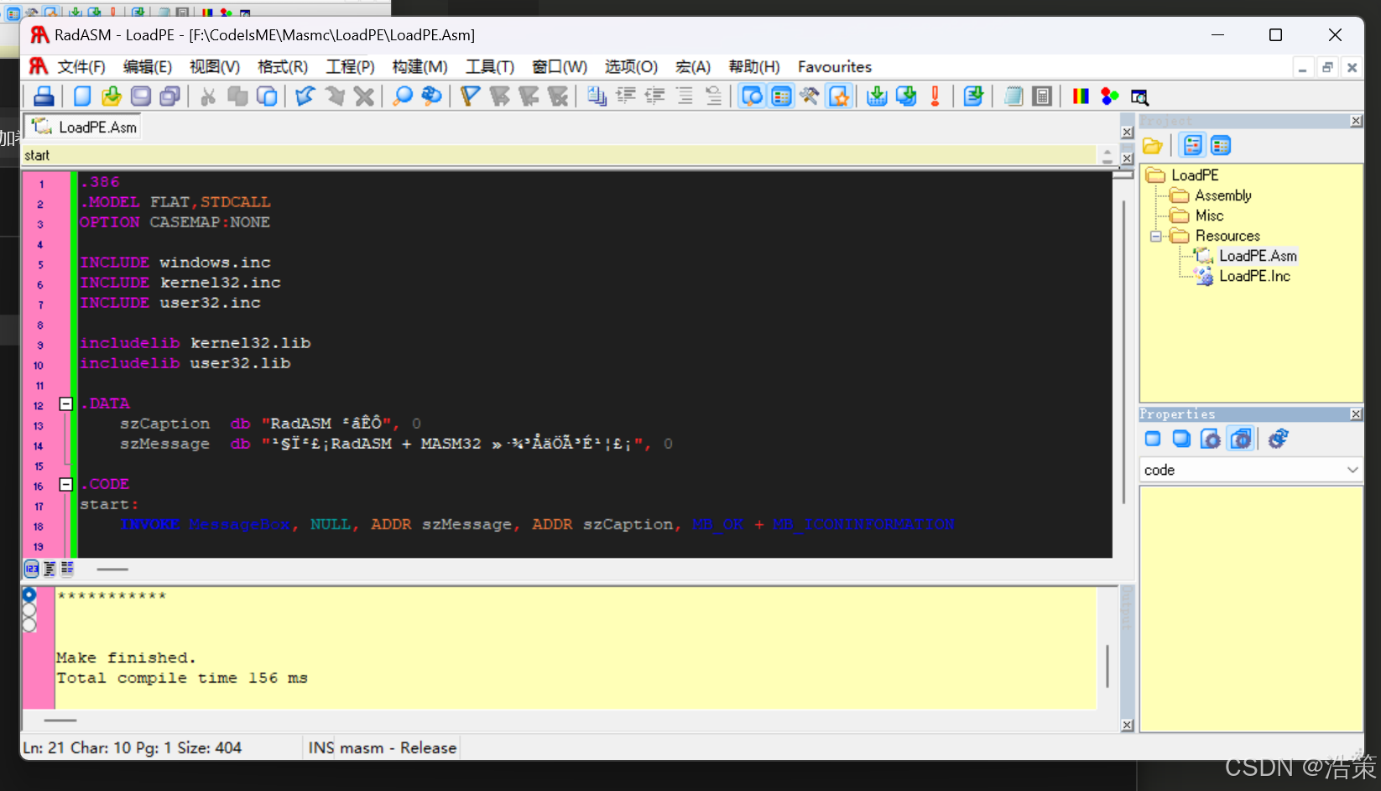1381x791 pixels.
Task: Collapse the .DATA section fold marker
Action: pyautogui.click(x=65, y=403)
